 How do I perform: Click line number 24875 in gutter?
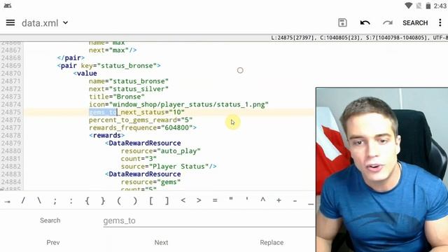[x=11, y=112]
